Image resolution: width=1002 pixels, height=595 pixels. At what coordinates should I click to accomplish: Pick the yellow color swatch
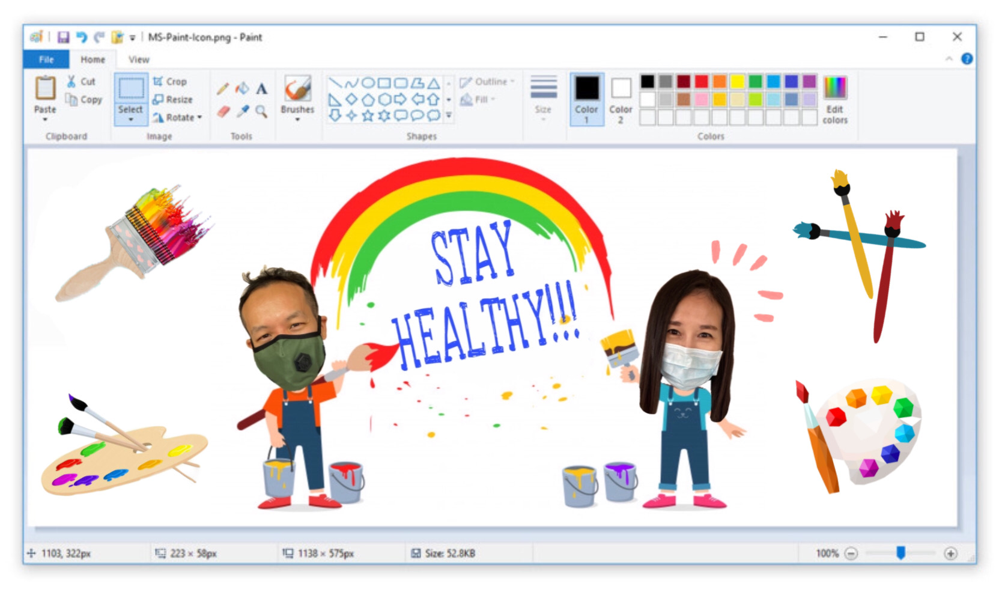pos(738,81)
